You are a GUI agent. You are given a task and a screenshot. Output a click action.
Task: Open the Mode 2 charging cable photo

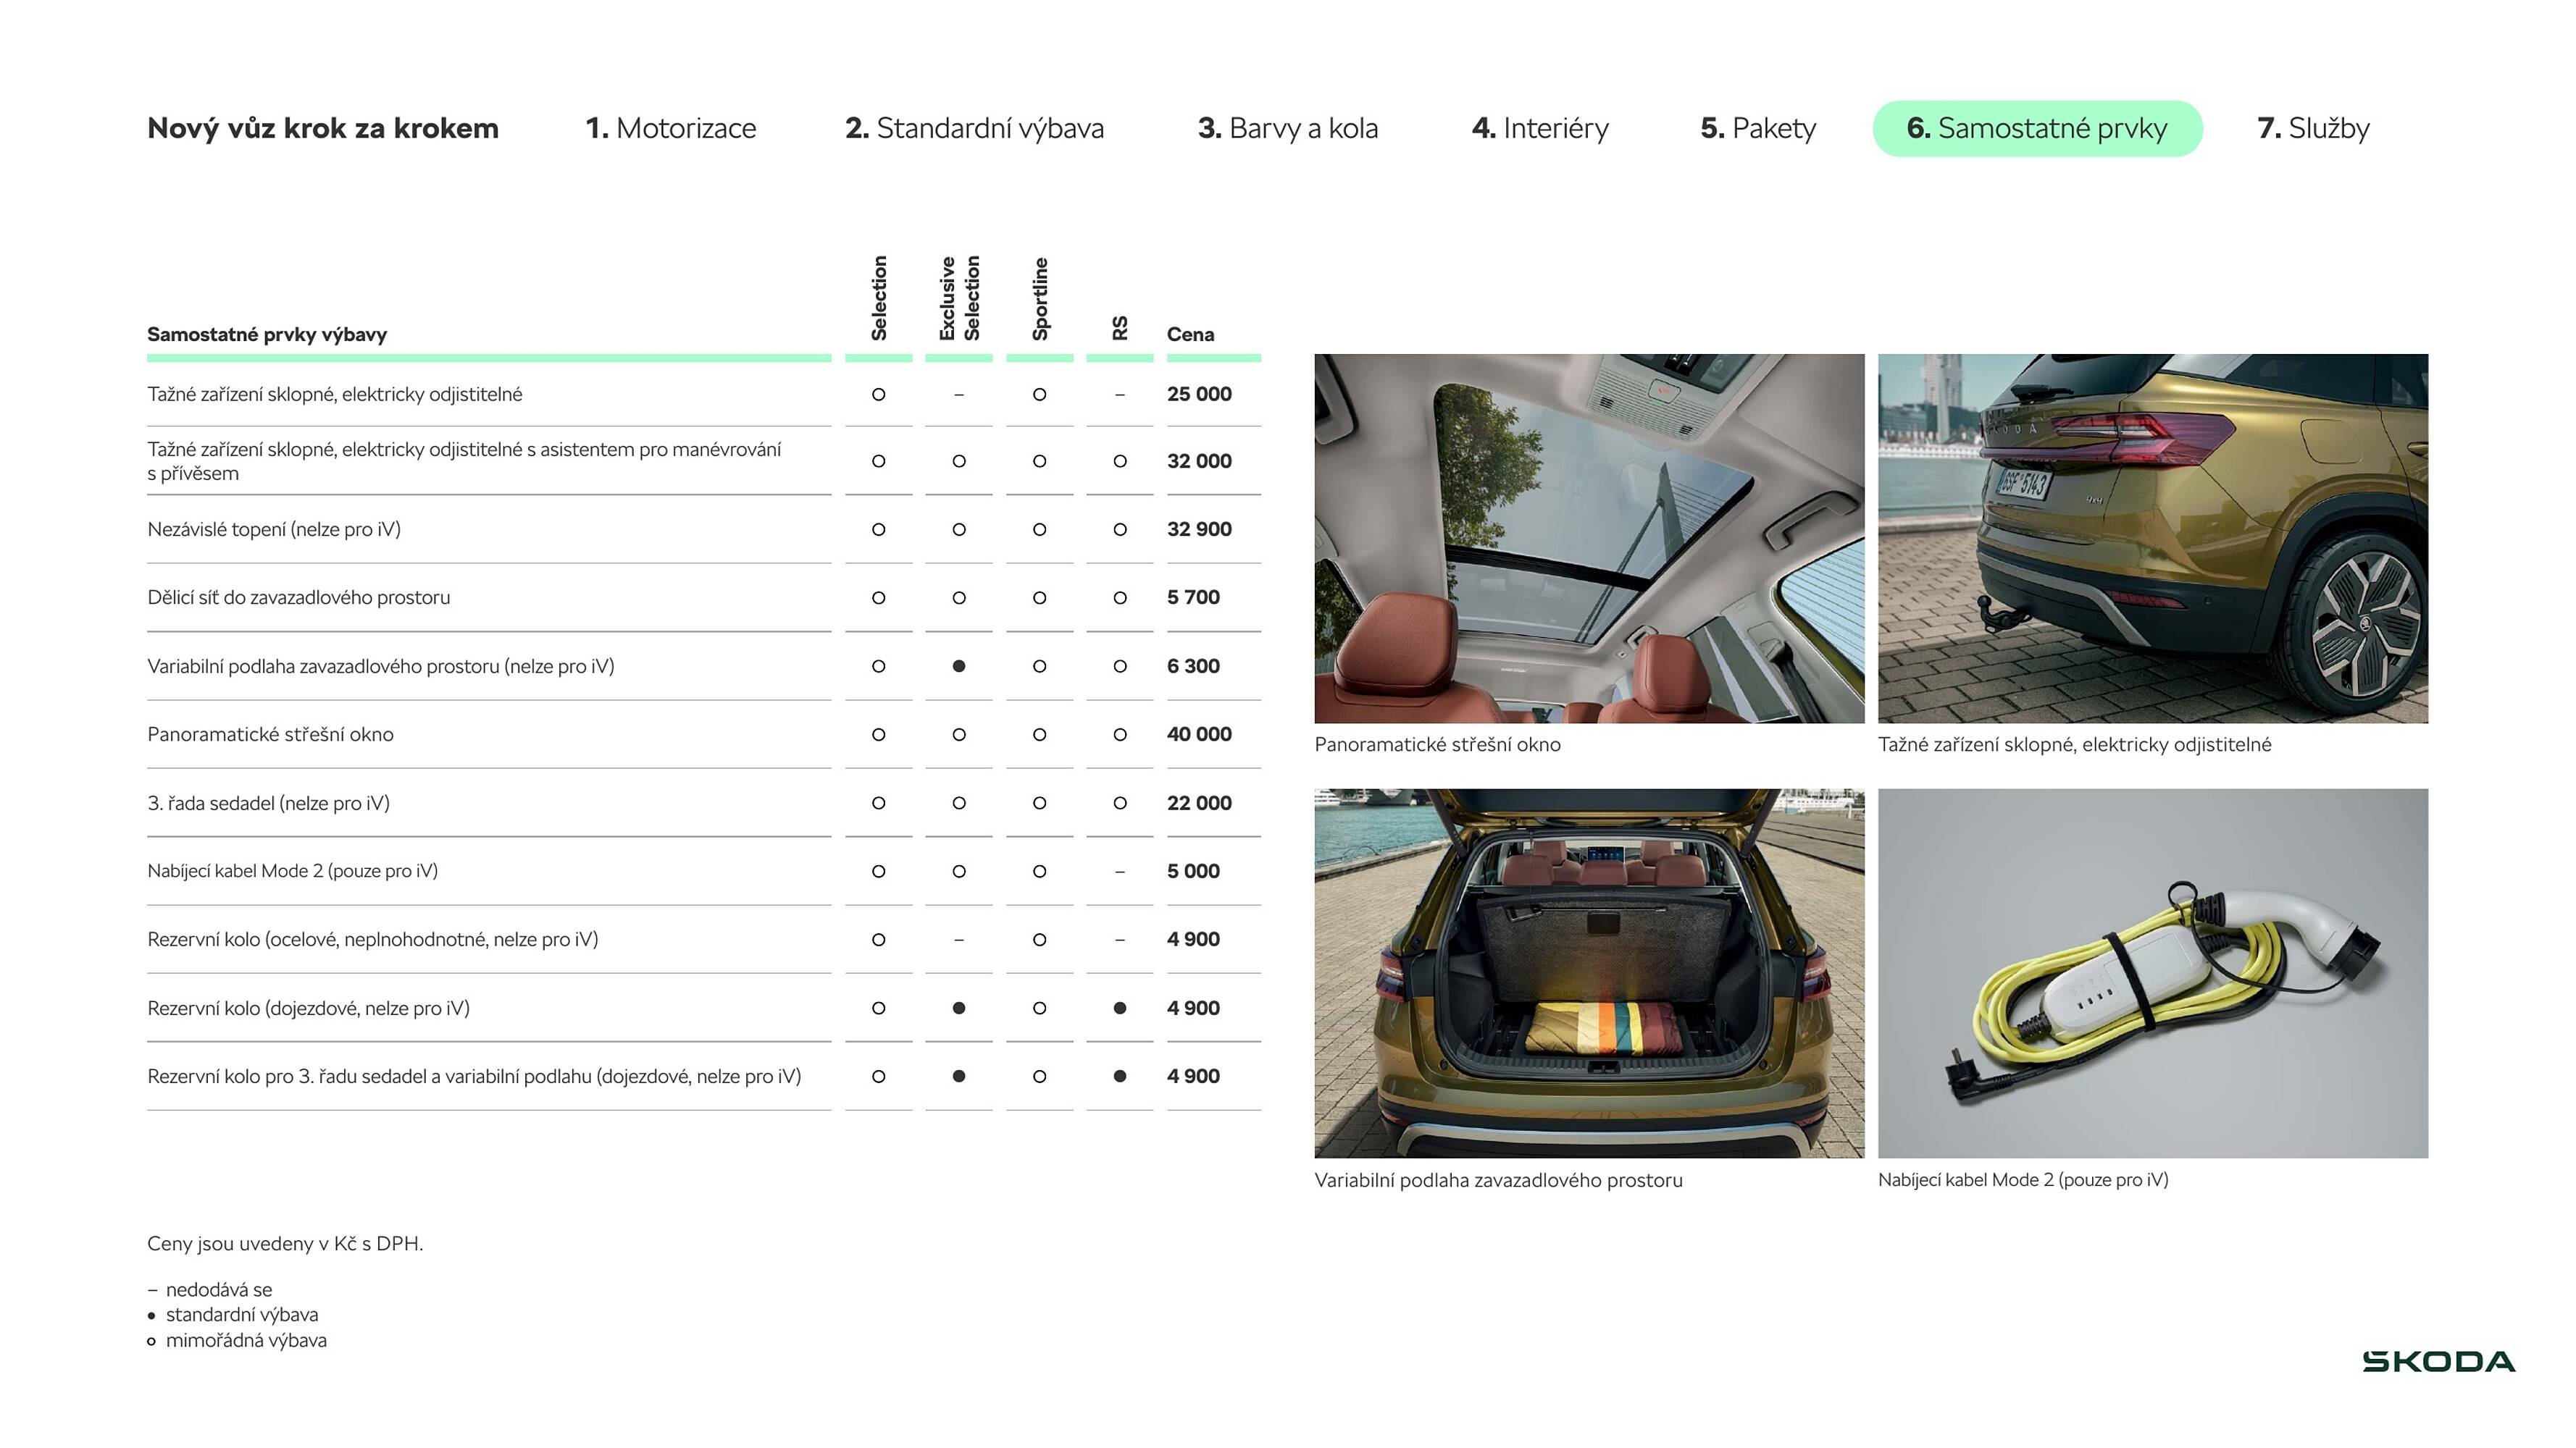2152,972
